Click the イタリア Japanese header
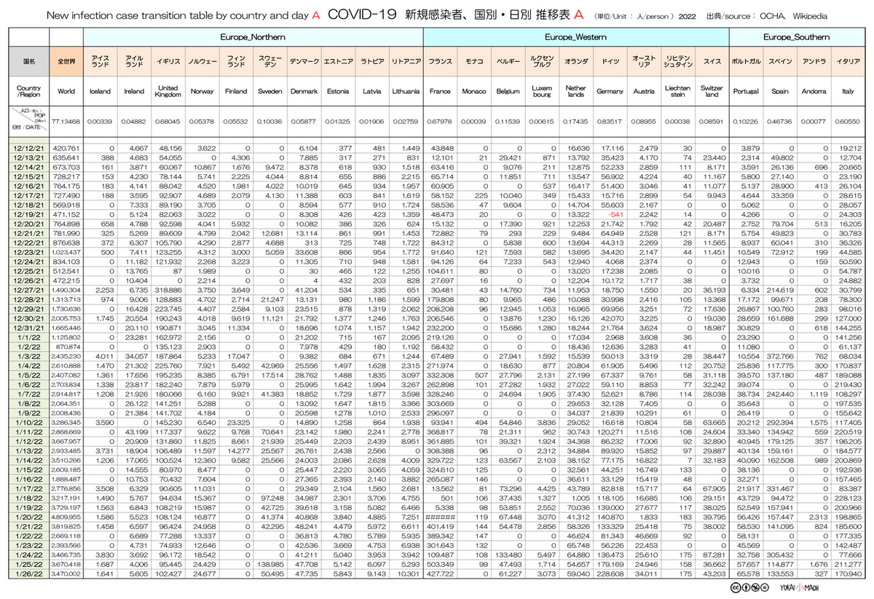Image resolution: width=874 pixels, height=599 pixels. click(848, 62)
